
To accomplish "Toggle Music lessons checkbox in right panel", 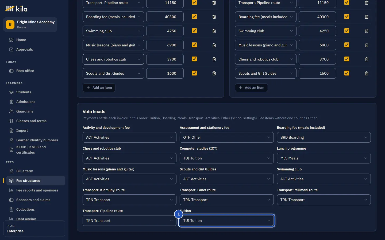I will tap(347, 45).
